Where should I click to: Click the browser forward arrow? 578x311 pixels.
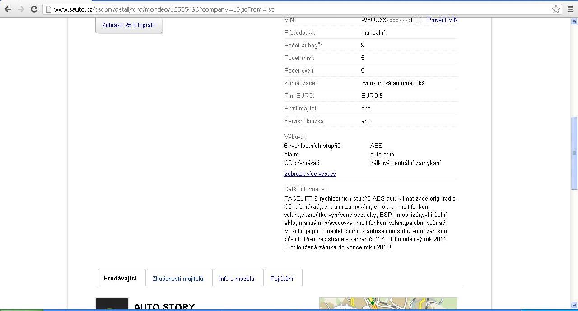[21, 9]
